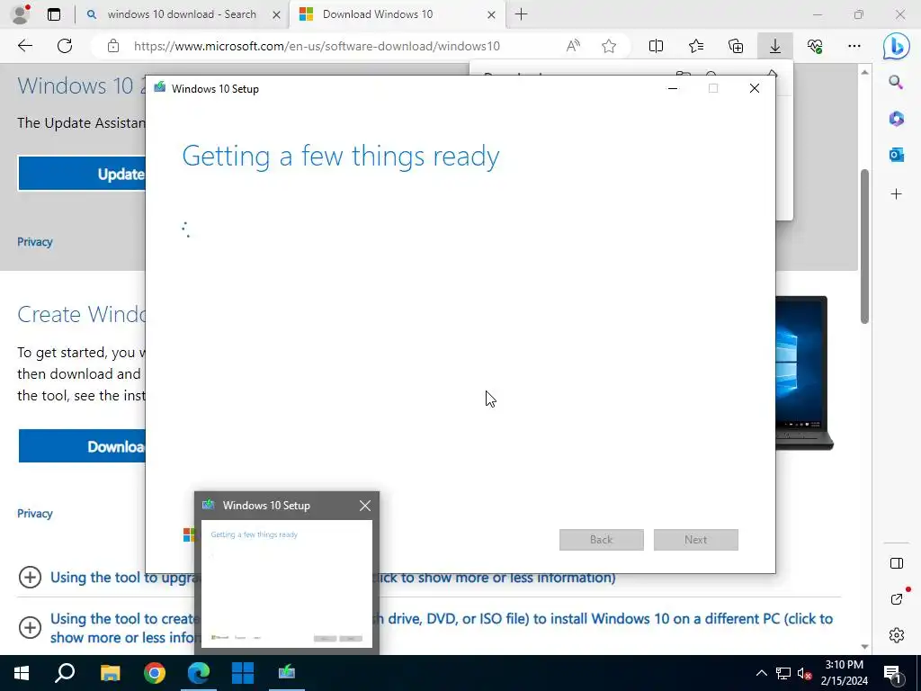This screenshot has width=921, height=691.
Task: Click the Read aloud icon
Action: 573,46
